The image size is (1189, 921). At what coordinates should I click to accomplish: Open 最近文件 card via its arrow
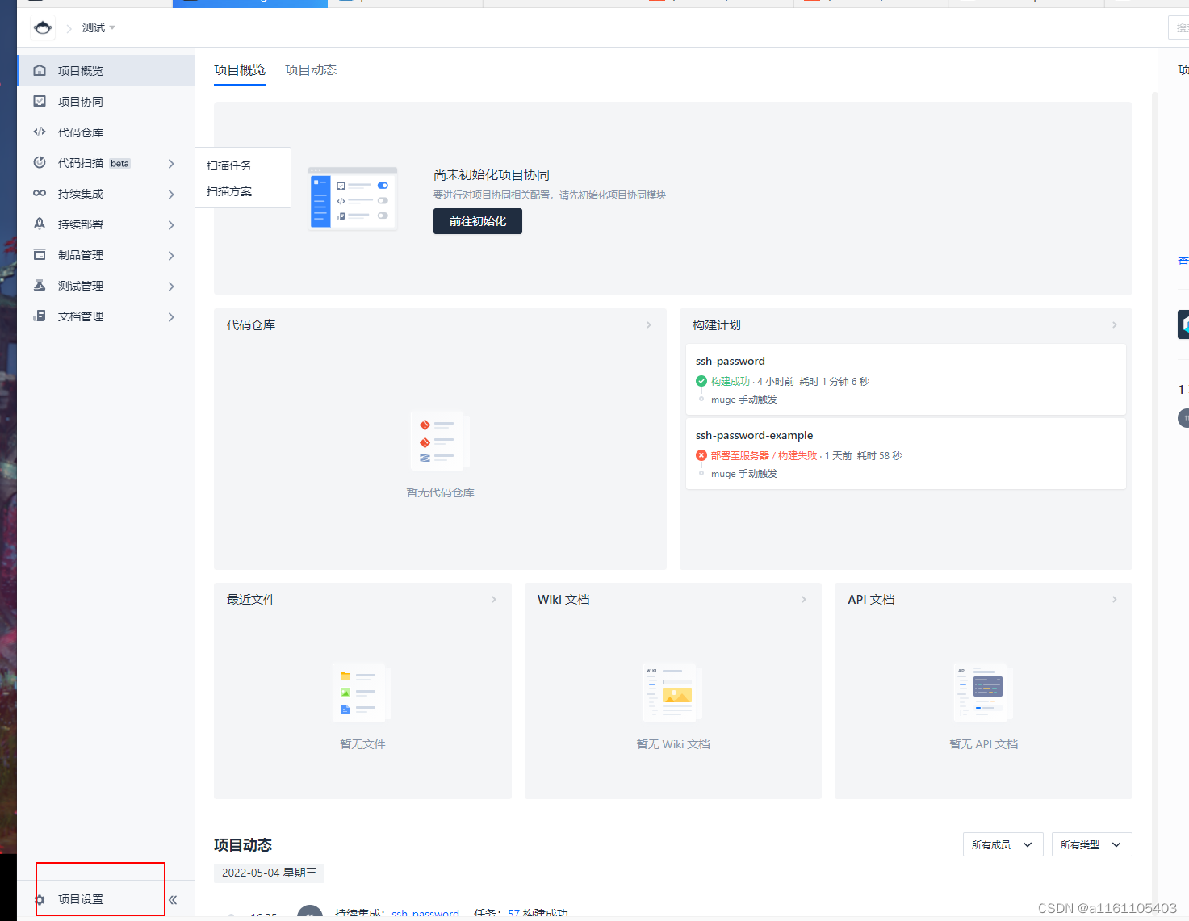pyautogui.click(x=494, y=599)
